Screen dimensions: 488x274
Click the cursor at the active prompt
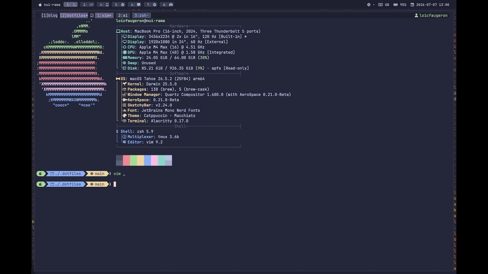point(115,184)
